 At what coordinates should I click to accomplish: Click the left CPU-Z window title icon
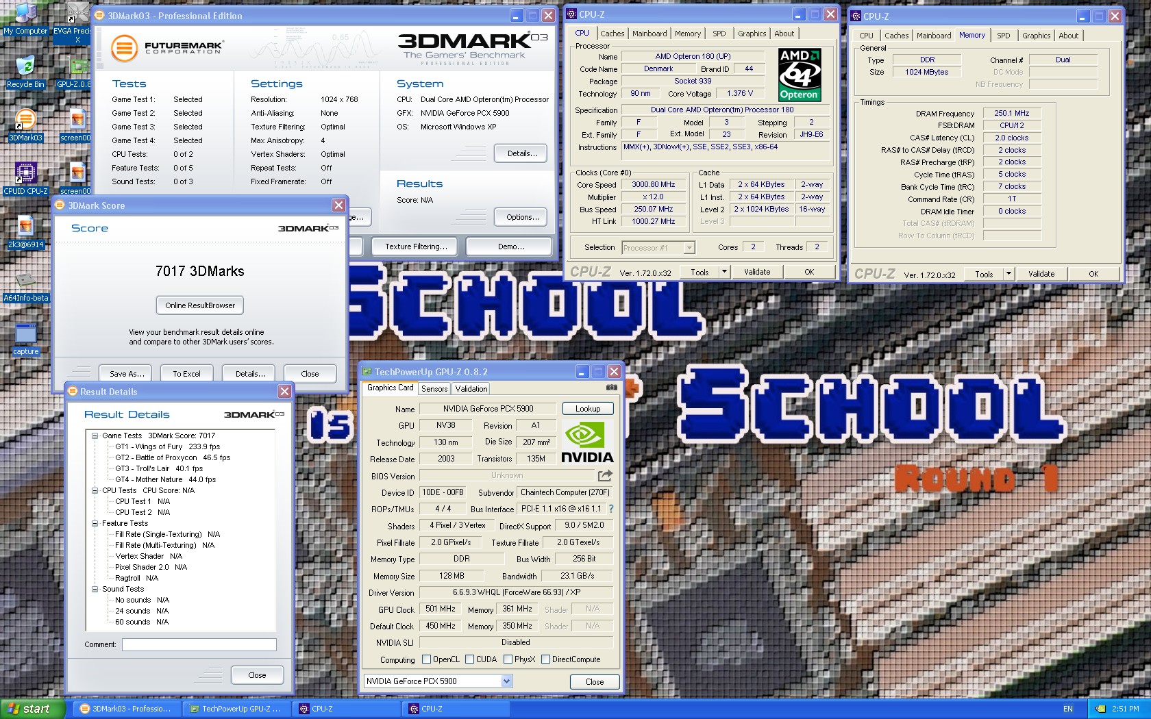pos(571,14)
